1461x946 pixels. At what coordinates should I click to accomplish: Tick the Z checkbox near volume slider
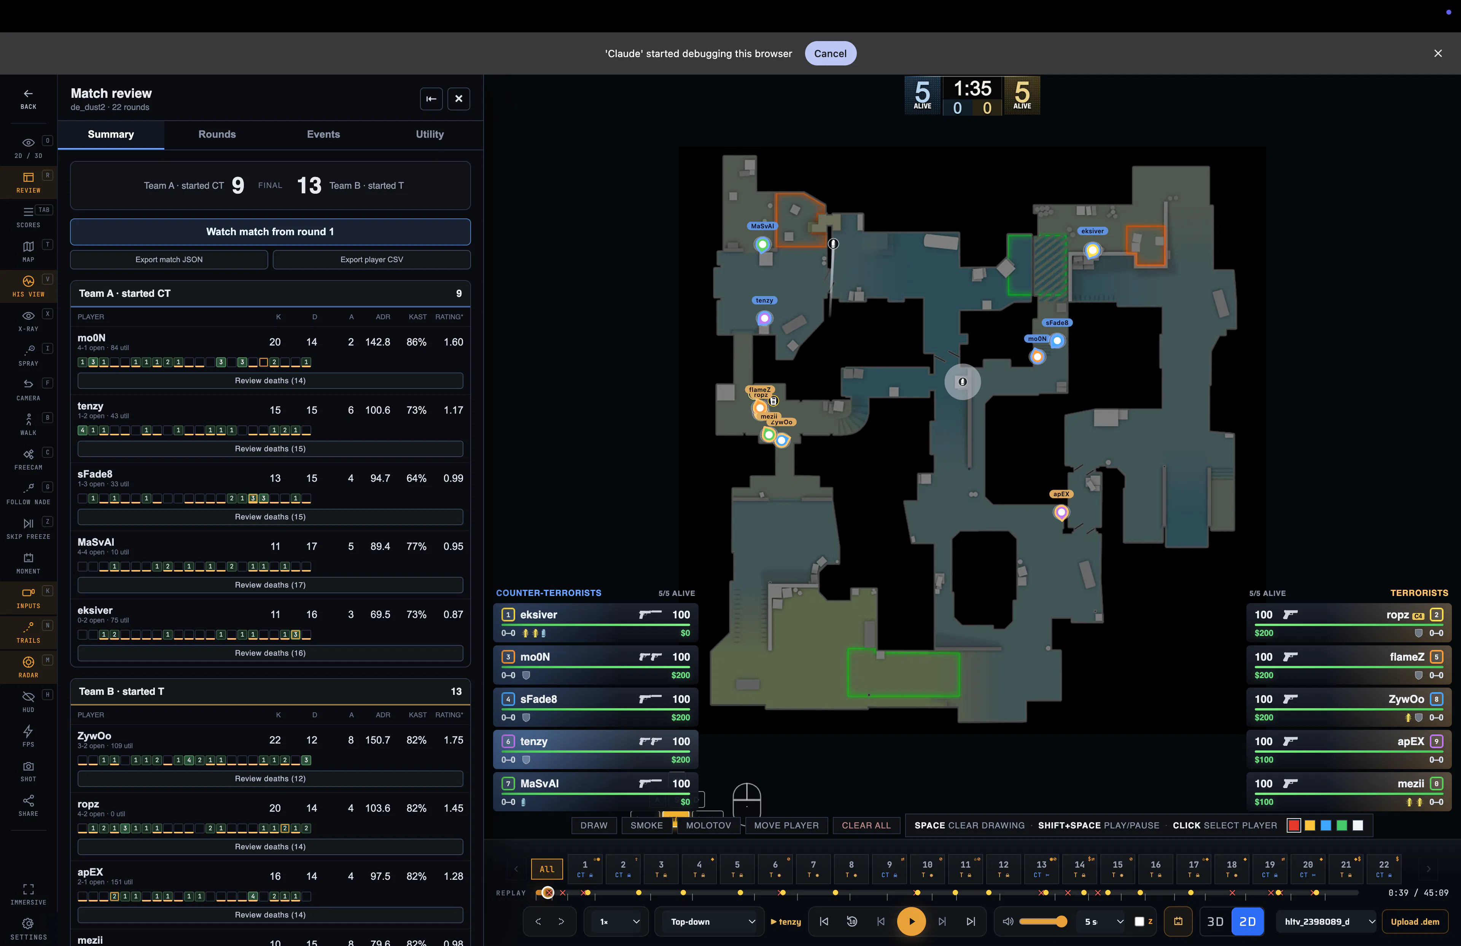point(1140,921)
